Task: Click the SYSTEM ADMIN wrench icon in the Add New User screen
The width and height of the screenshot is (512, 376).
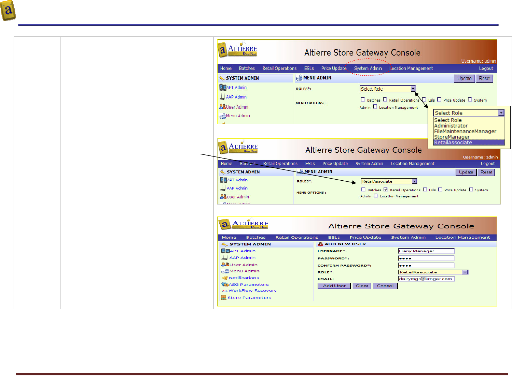Action: click(x=224, y=244)
